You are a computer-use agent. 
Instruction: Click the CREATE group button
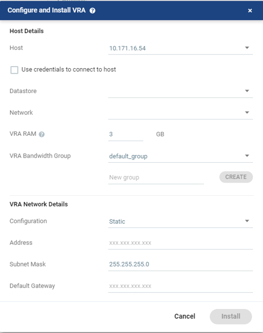coord(236,177)
